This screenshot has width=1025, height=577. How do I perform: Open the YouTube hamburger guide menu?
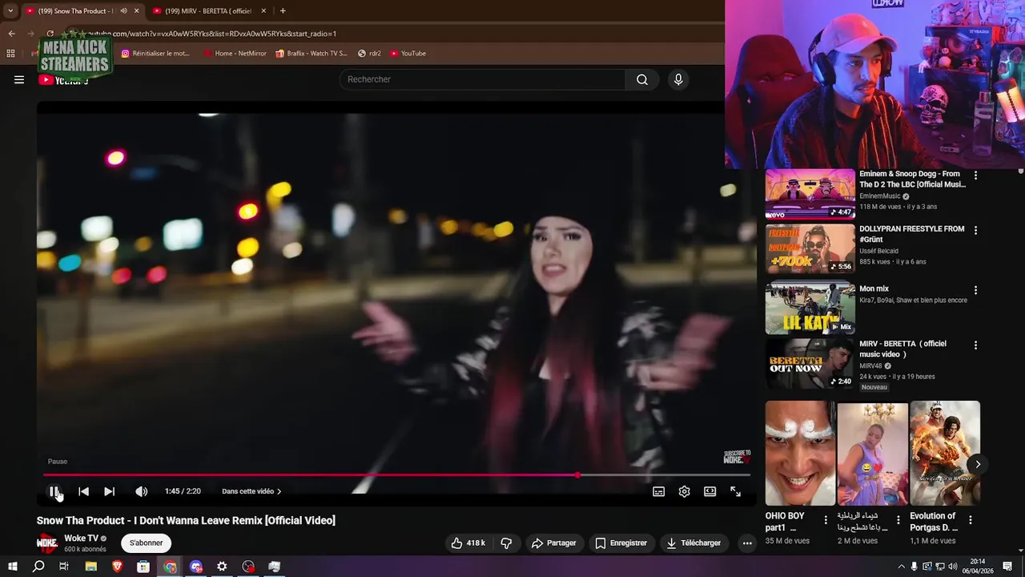pyautogui.click(x=19, y=79)
